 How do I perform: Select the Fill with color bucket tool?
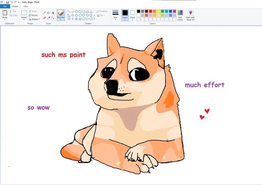coord(49,13)
